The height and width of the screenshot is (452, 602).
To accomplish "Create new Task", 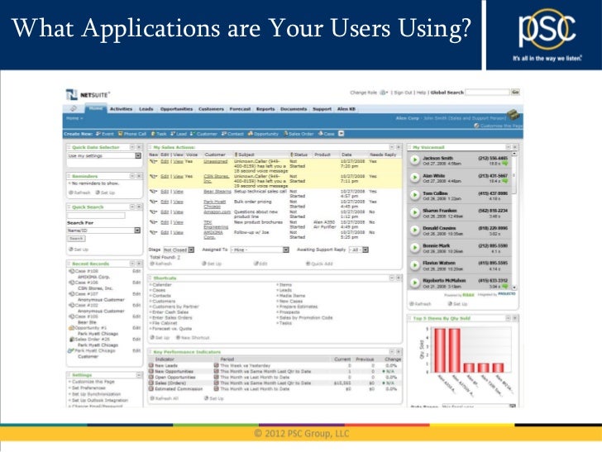I will pyautogui.click(x=159, y=134).
